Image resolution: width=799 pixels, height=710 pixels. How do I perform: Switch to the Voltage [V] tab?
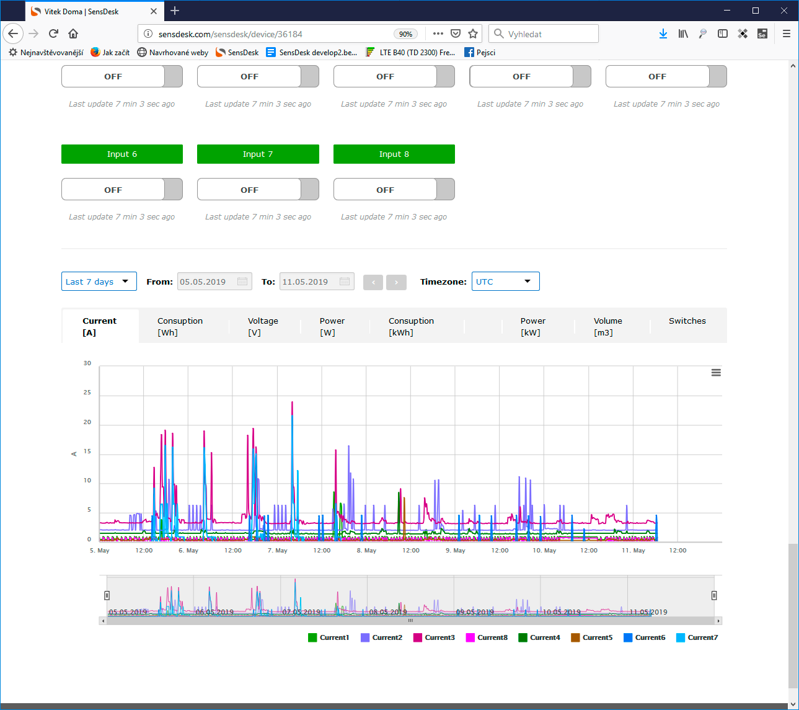[263, 326]
